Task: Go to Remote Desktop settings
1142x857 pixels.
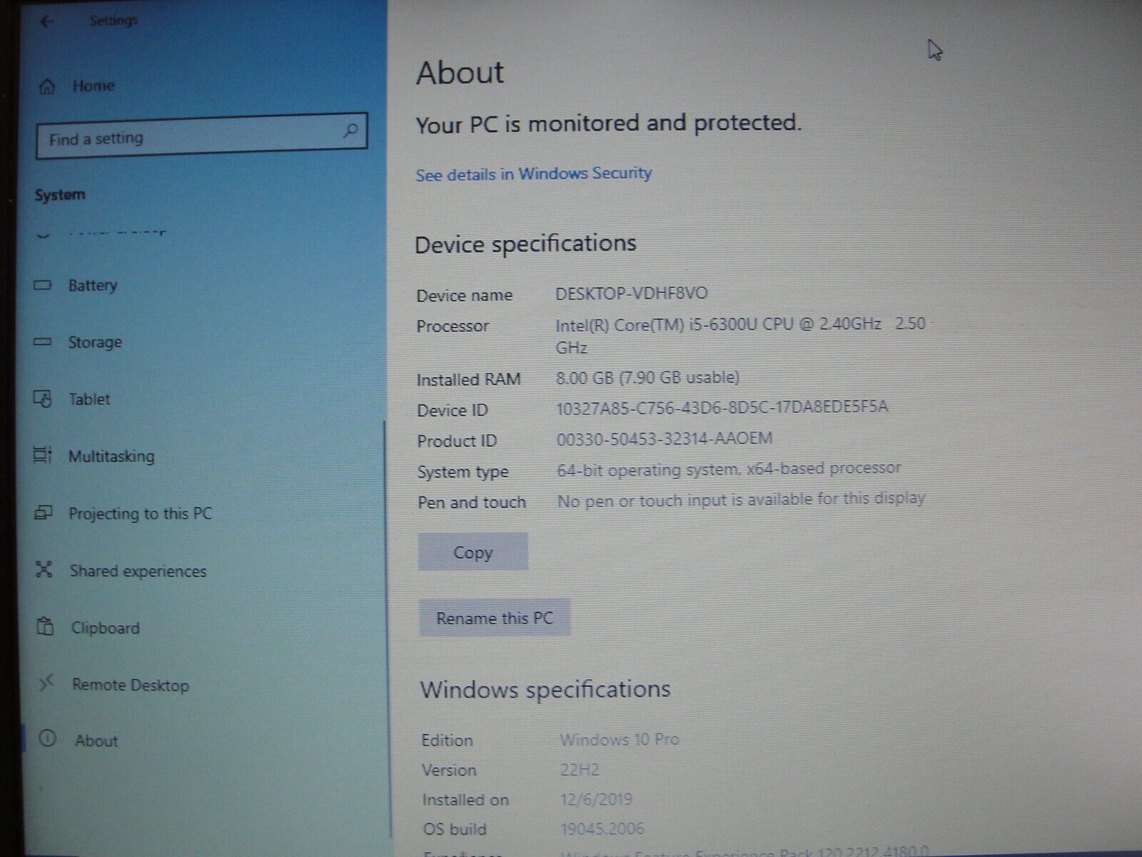Action: [131, 685]
